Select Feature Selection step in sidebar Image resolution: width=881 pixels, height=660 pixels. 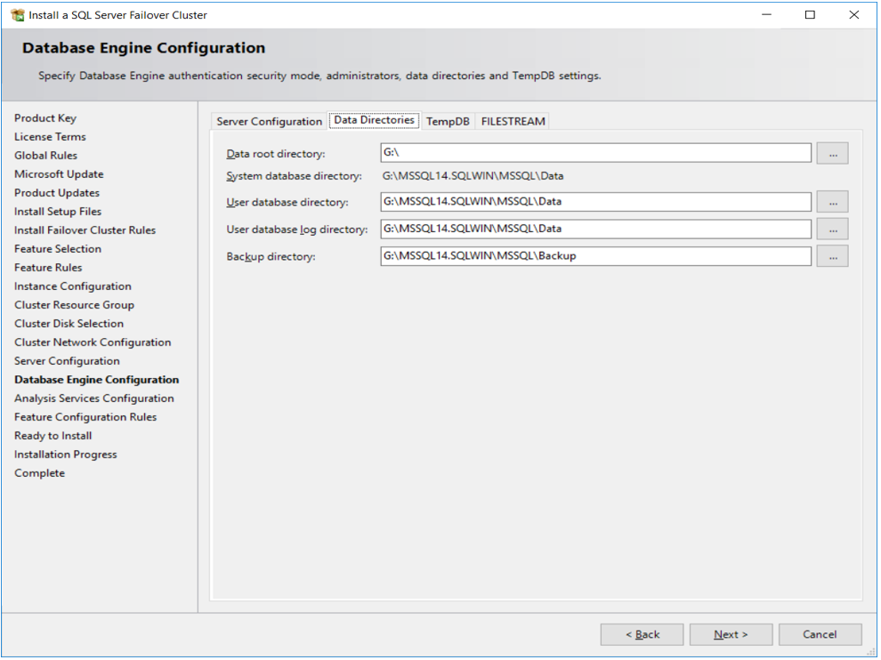point(58,249)
